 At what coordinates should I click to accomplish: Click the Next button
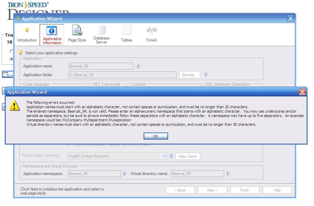click(x=213, y=190)
